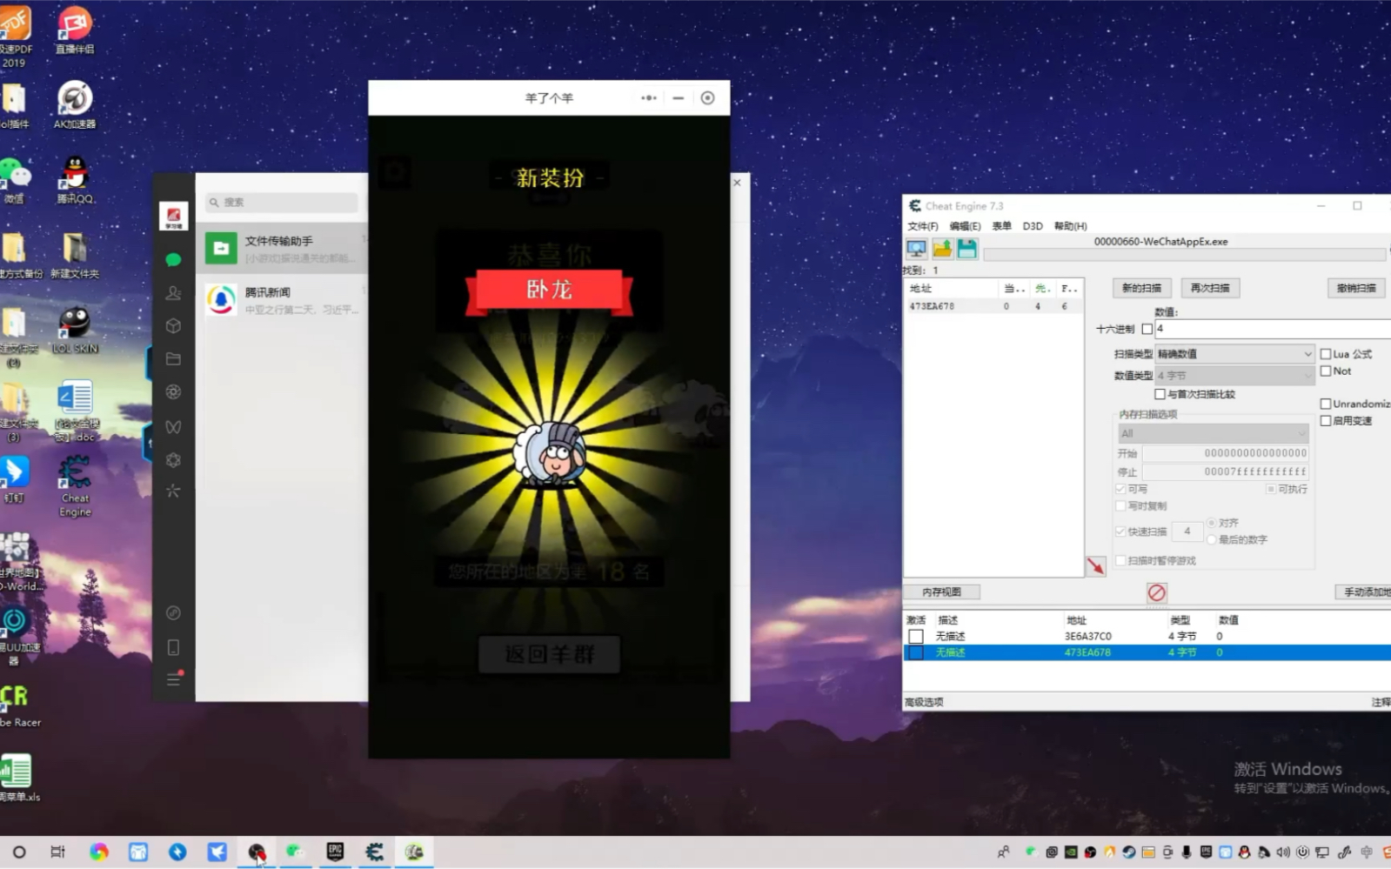Viewport: 1391px width, 869px height.
Task: Click the 数值 input field containing 4
Action: [1273, 329]
